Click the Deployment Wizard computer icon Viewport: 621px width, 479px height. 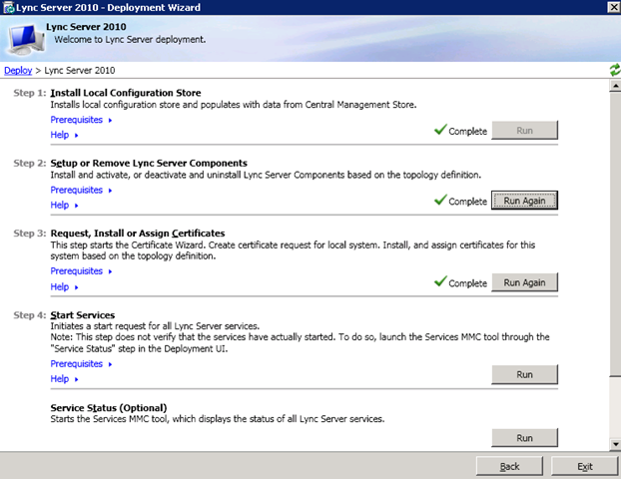click(x=23, y=37)
